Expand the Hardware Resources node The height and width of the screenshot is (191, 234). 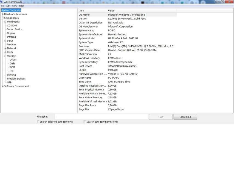tap(2, 14)
